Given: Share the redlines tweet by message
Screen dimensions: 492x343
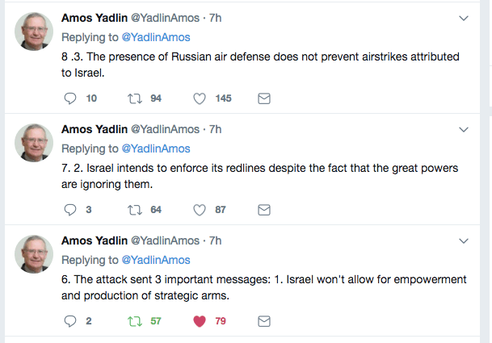Looking at the screenshot, I should tap(263, 210).
